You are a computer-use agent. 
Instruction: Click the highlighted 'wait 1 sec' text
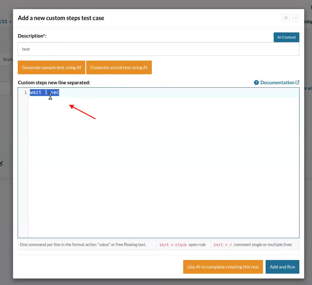(x=44, y=93)
